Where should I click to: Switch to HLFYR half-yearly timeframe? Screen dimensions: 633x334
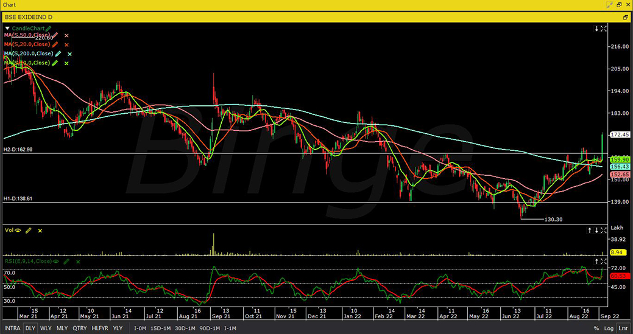pos(100,329)
